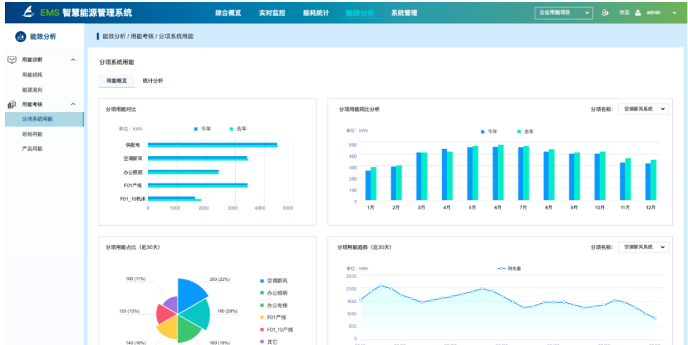Toggle 今年 series in 分项用能对比 legend
The image size is (688, 345).
203,129
